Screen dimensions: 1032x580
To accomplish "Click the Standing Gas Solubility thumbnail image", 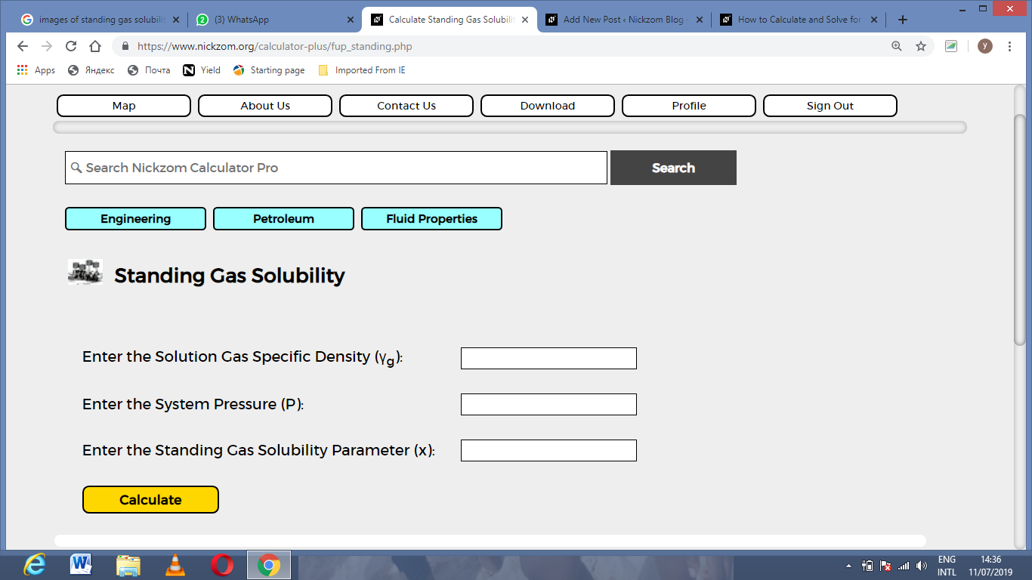I will click(85, 272).
